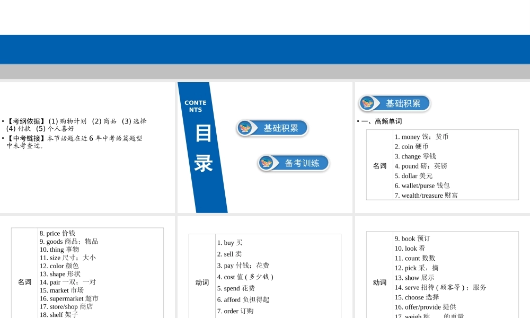
Task: Select the row '13. shape 形状'
Action: pyautogui.click(x=60, y=274)
